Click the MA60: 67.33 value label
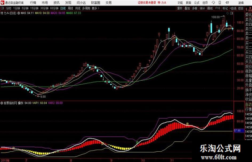Screen dimensions: 252x162 click(x=74, y=13)
